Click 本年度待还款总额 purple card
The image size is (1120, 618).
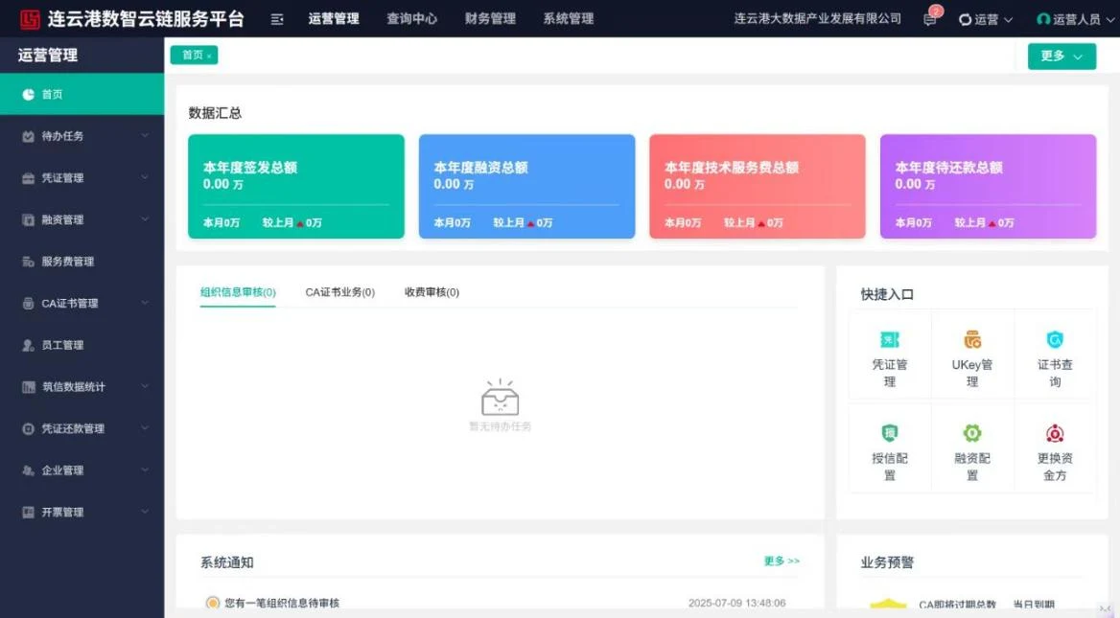click(x=988, y=186)
